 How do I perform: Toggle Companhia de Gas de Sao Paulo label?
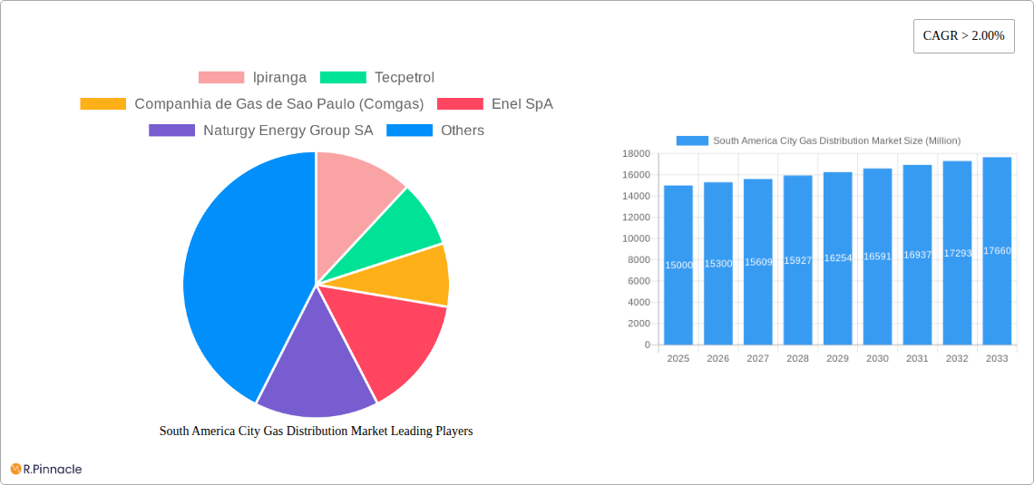279,104
